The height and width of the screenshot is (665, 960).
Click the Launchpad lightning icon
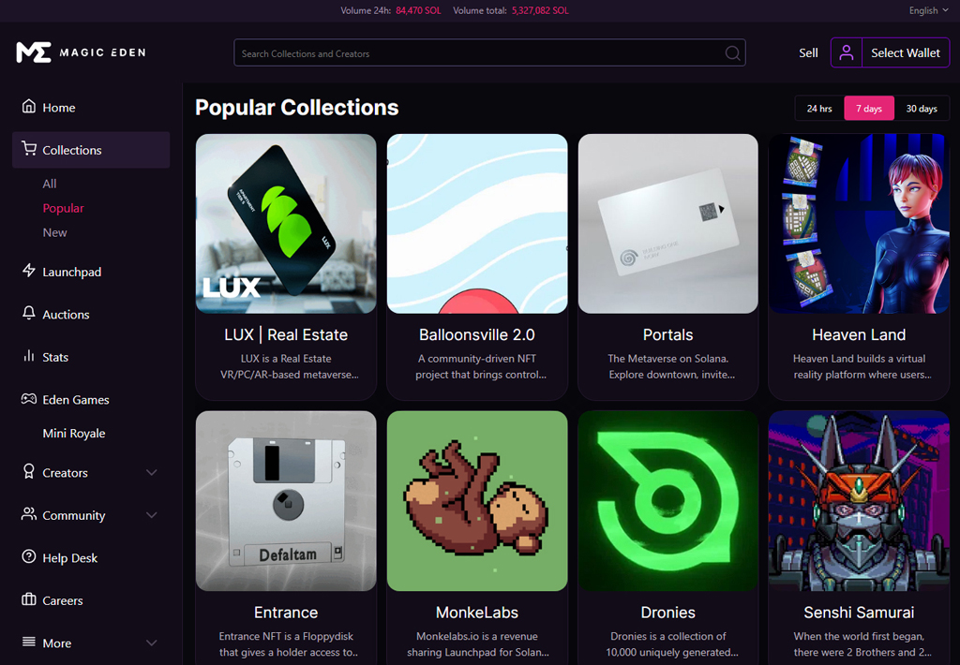tap(29, 271)
